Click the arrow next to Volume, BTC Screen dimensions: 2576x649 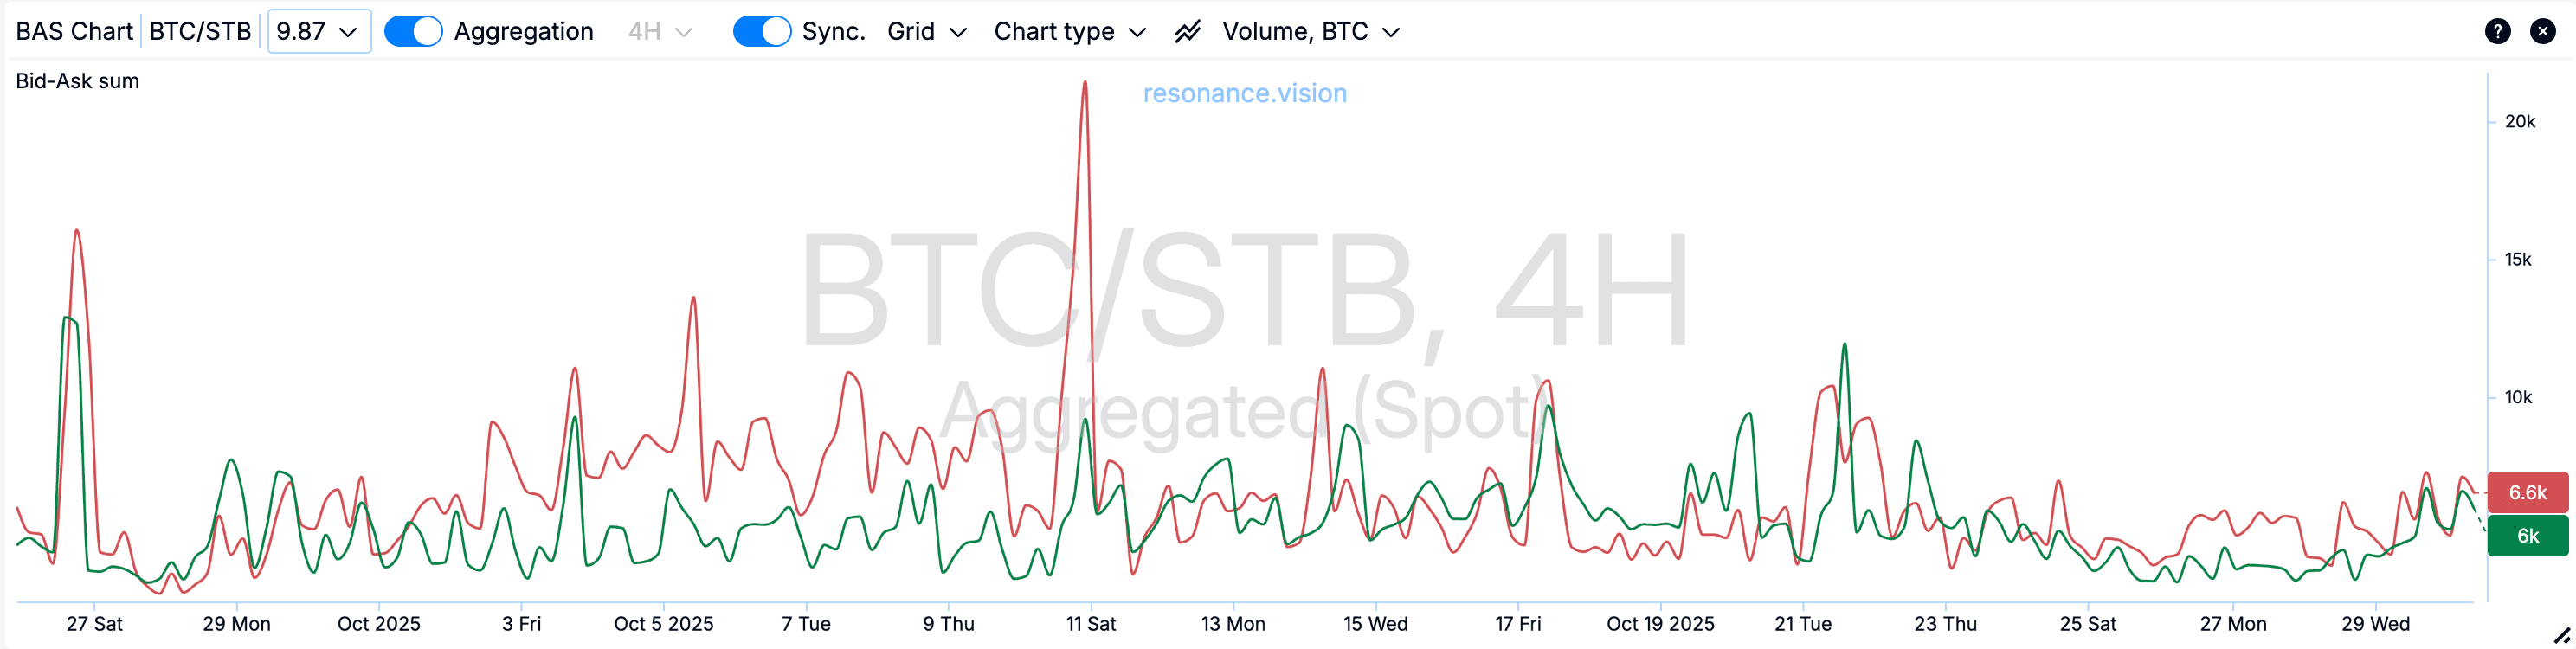[1391, 32]
